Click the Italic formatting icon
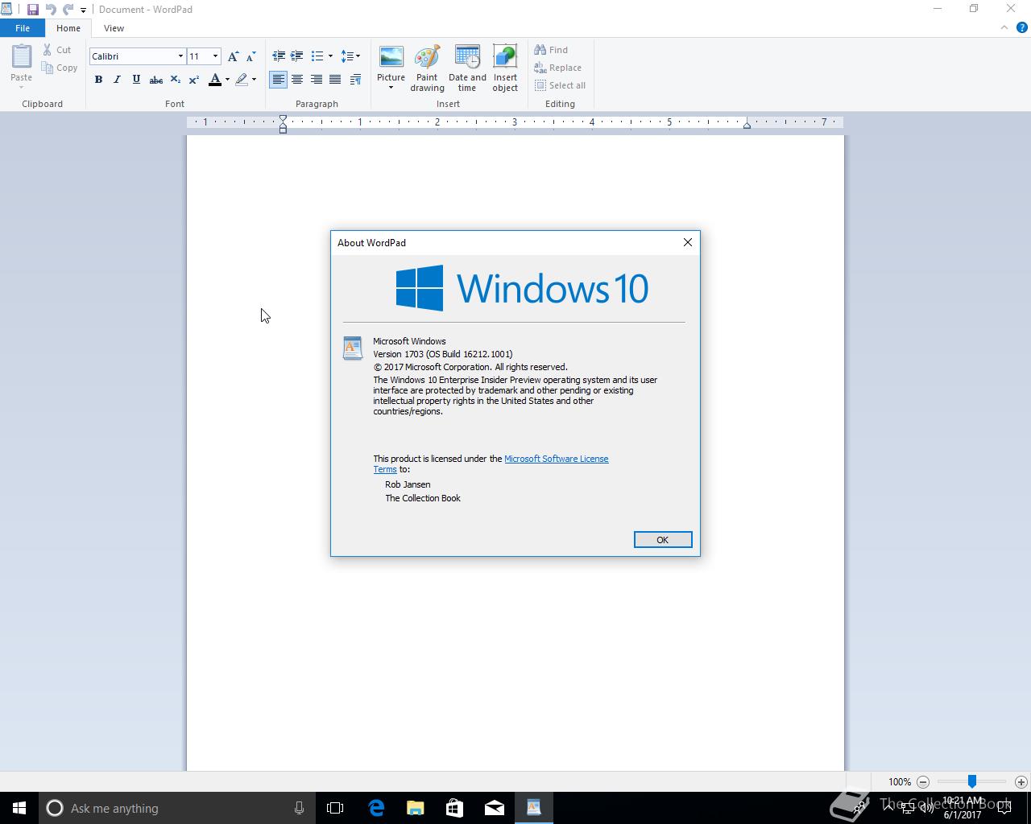This screenshot has height=824, width=1031. coord(117,80)
